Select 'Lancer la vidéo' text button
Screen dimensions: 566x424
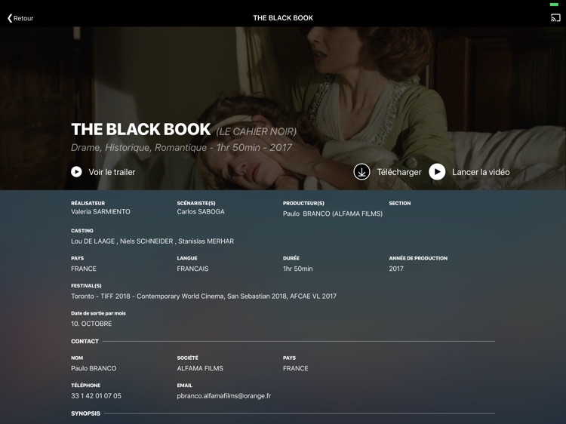[x=481, y=172]
